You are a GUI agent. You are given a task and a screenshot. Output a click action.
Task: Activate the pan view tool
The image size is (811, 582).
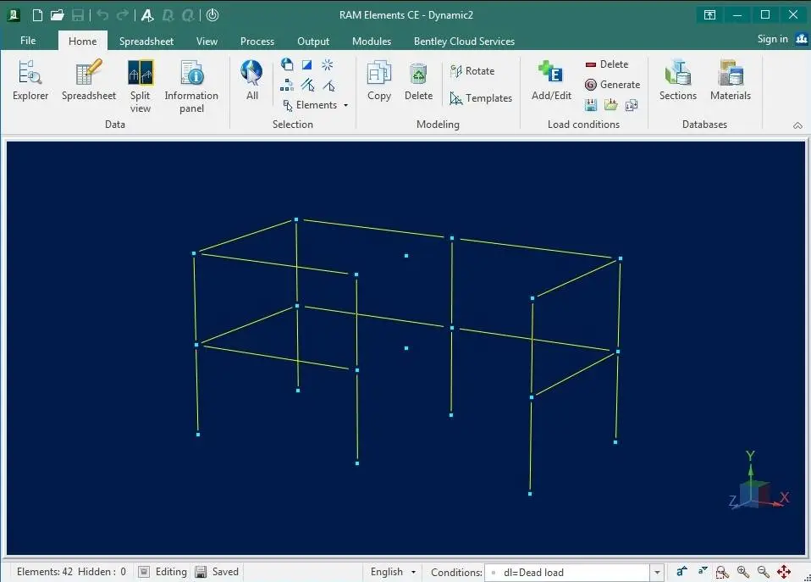pos(784,572)
